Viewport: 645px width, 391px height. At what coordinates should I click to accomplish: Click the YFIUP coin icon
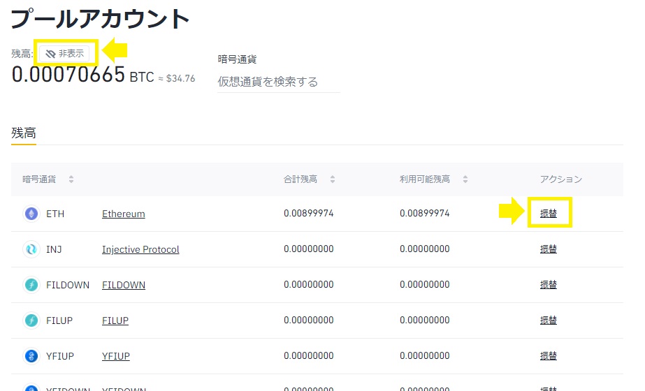[x=31, y=356]
